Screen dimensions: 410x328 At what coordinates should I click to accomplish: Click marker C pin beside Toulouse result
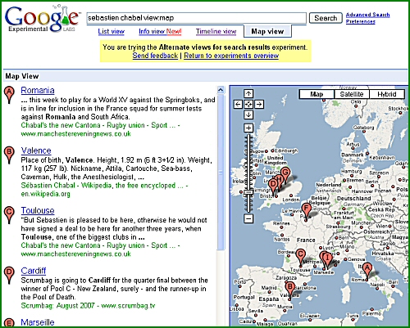(x=9, y=215)
